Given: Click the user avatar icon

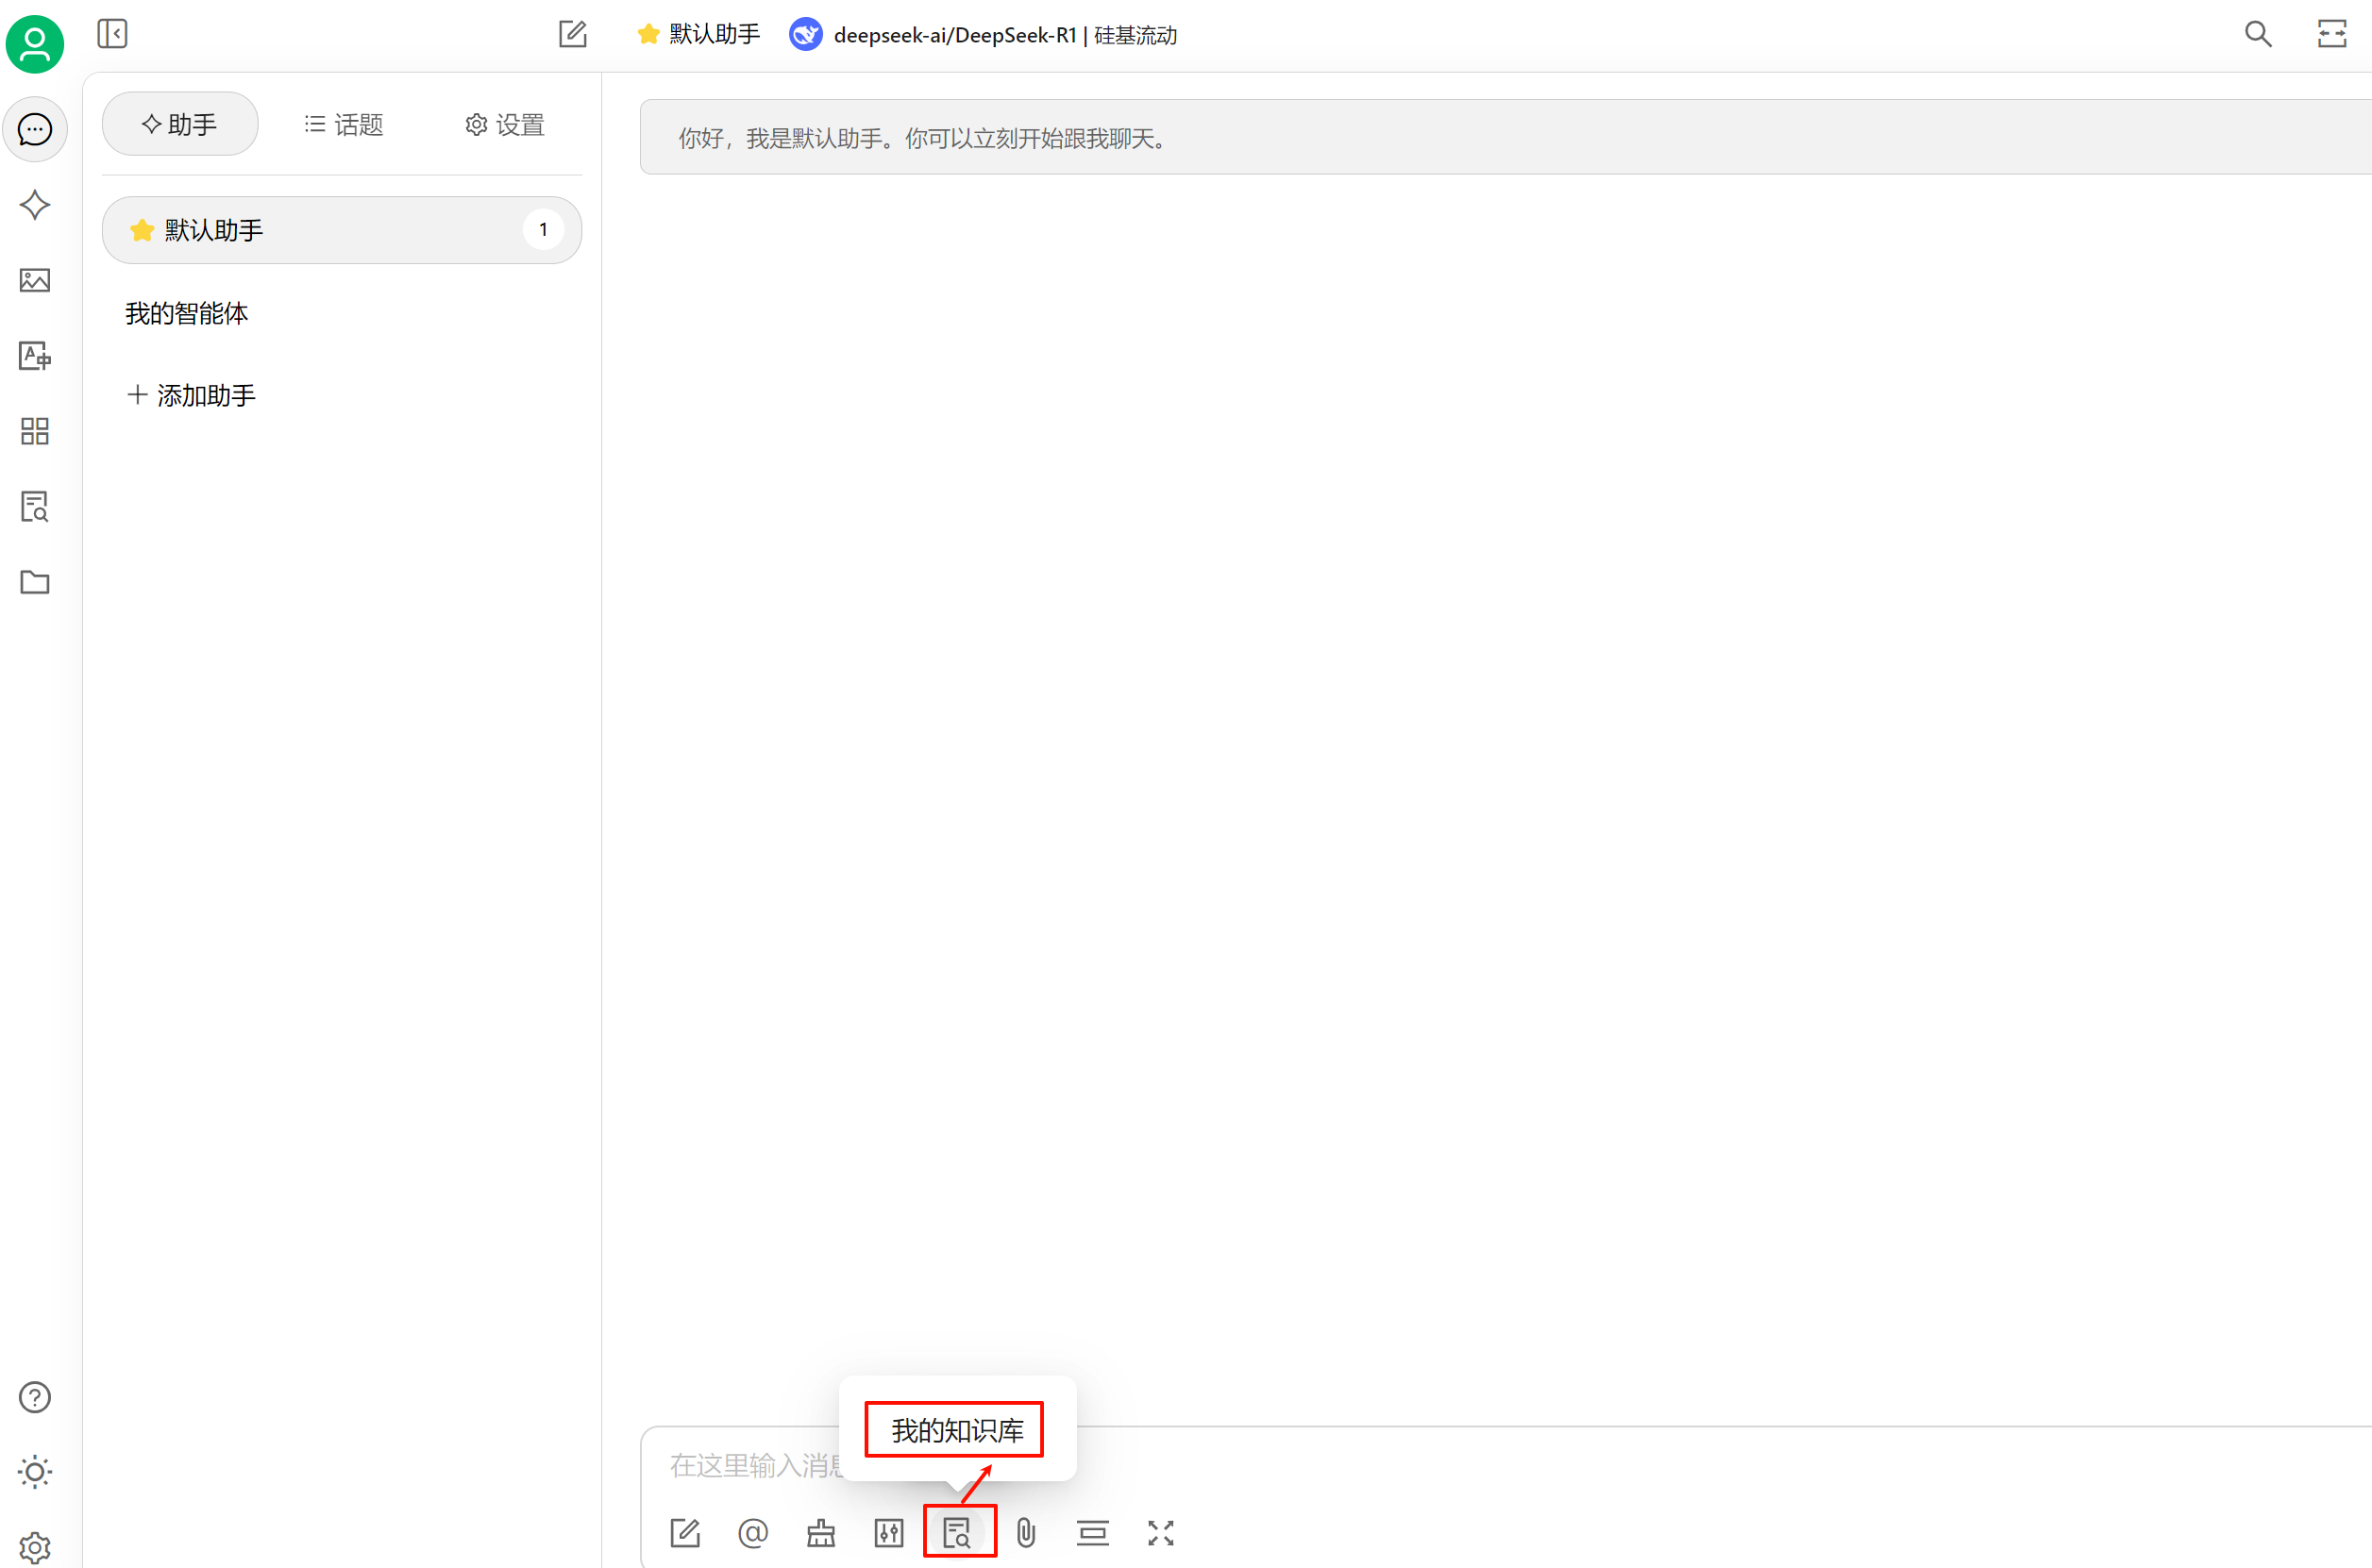Looking at the screenshot, I should [35, 44].
